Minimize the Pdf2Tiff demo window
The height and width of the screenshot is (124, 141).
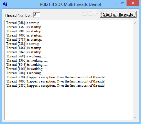115,4
